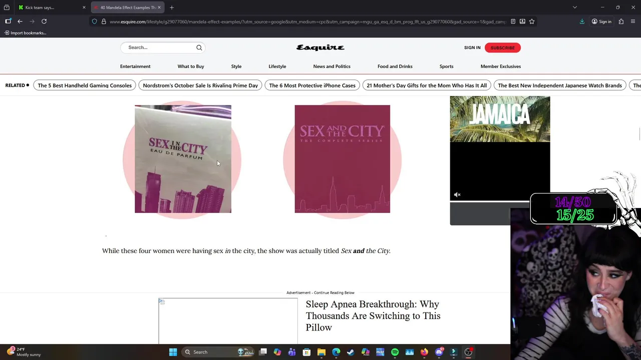The image size is (641, 360).
Task: Open Steam from the taskbar
Action: click(351, 352)
